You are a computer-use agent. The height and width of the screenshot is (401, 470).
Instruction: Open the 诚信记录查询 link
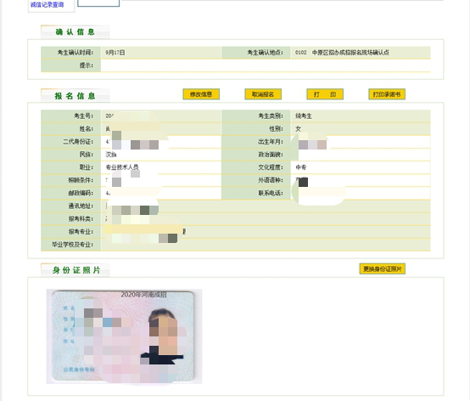pyautogui.click(x=47, y=4)
